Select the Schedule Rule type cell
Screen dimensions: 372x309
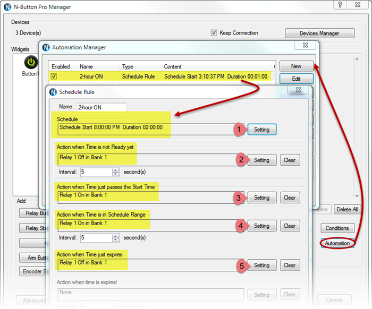[138, 76]
